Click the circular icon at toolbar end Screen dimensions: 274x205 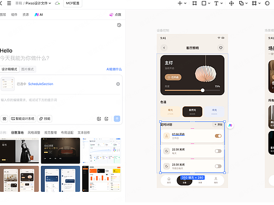pyautogui.click(x=267, y=3)
